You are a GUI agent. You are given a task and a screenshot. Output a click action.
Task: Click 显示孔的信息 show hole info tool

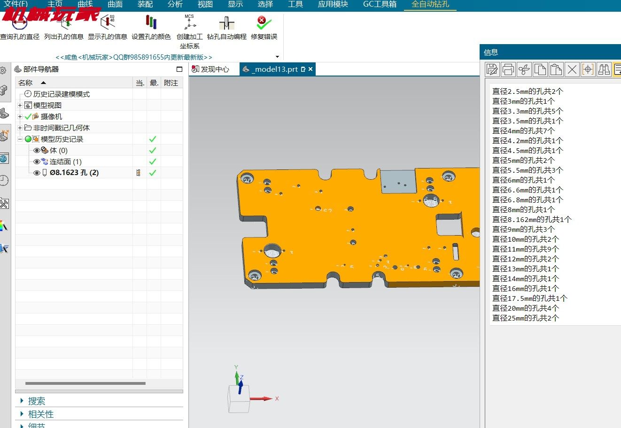[108, 28]
